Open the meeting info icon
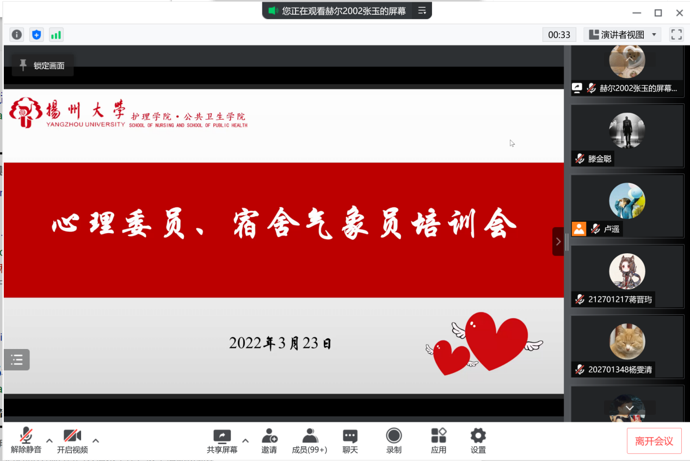This screenshot has height=461, width=690. coord(17,35)
